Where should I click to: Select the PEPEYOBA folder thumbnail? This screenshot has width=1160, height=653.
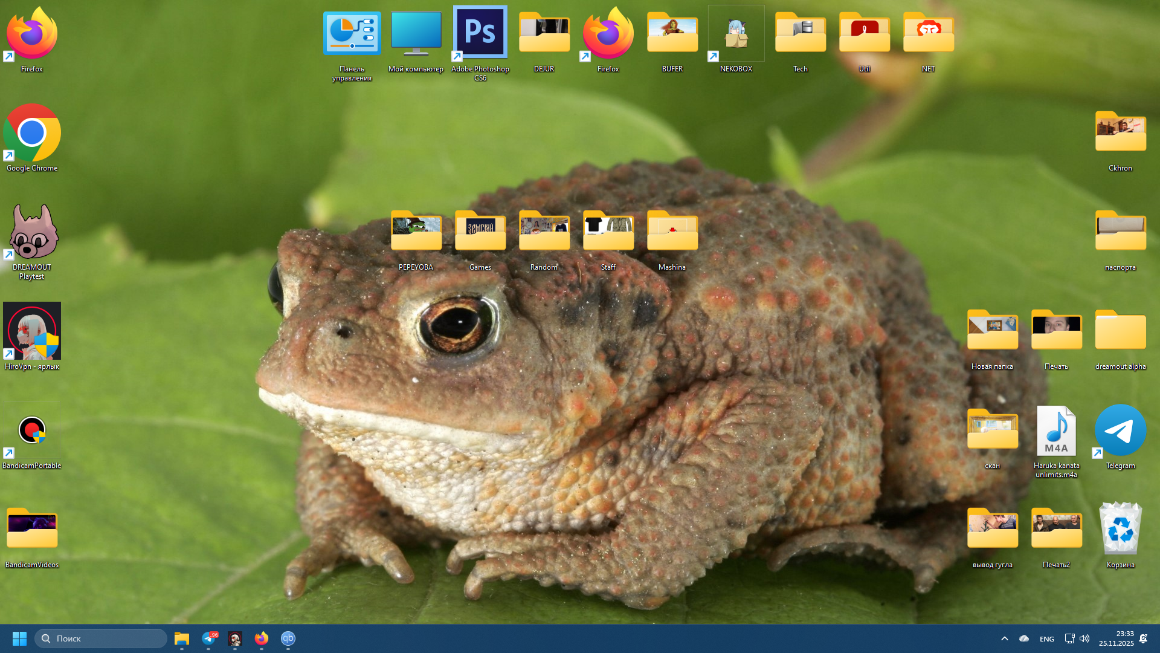coord(416,231)
